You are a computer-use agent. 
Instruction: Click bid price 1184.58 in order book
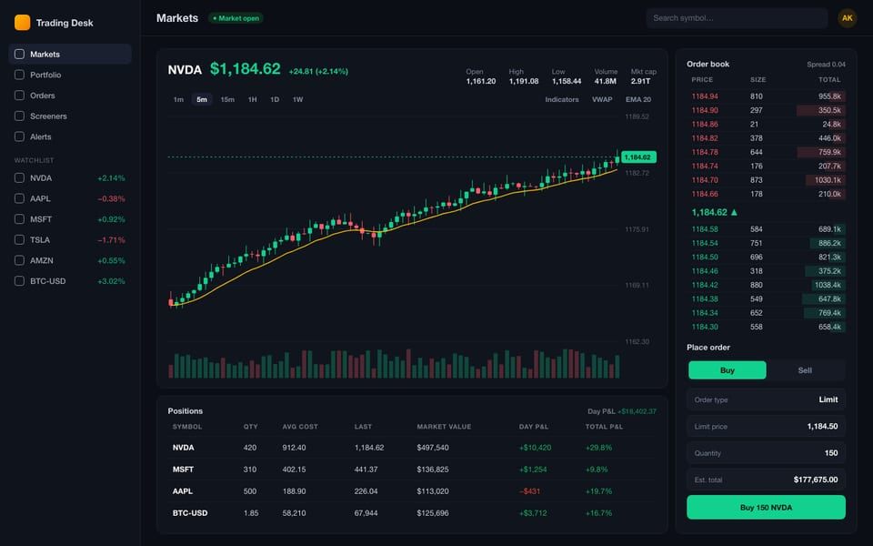[x=704, y=229]
